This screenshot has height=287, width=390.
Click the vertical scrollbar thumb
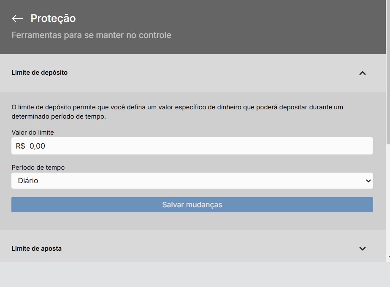click(x=387, y=72)
